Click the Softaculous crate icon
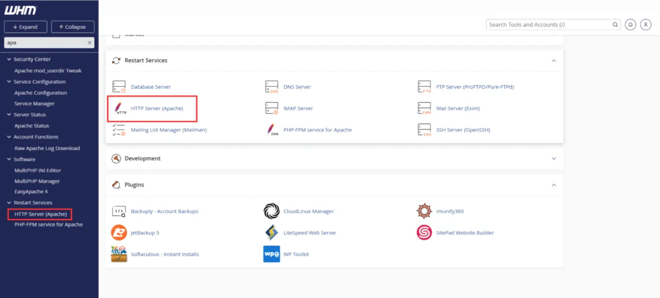The image size is (660, 298). [x=119, y=254]
